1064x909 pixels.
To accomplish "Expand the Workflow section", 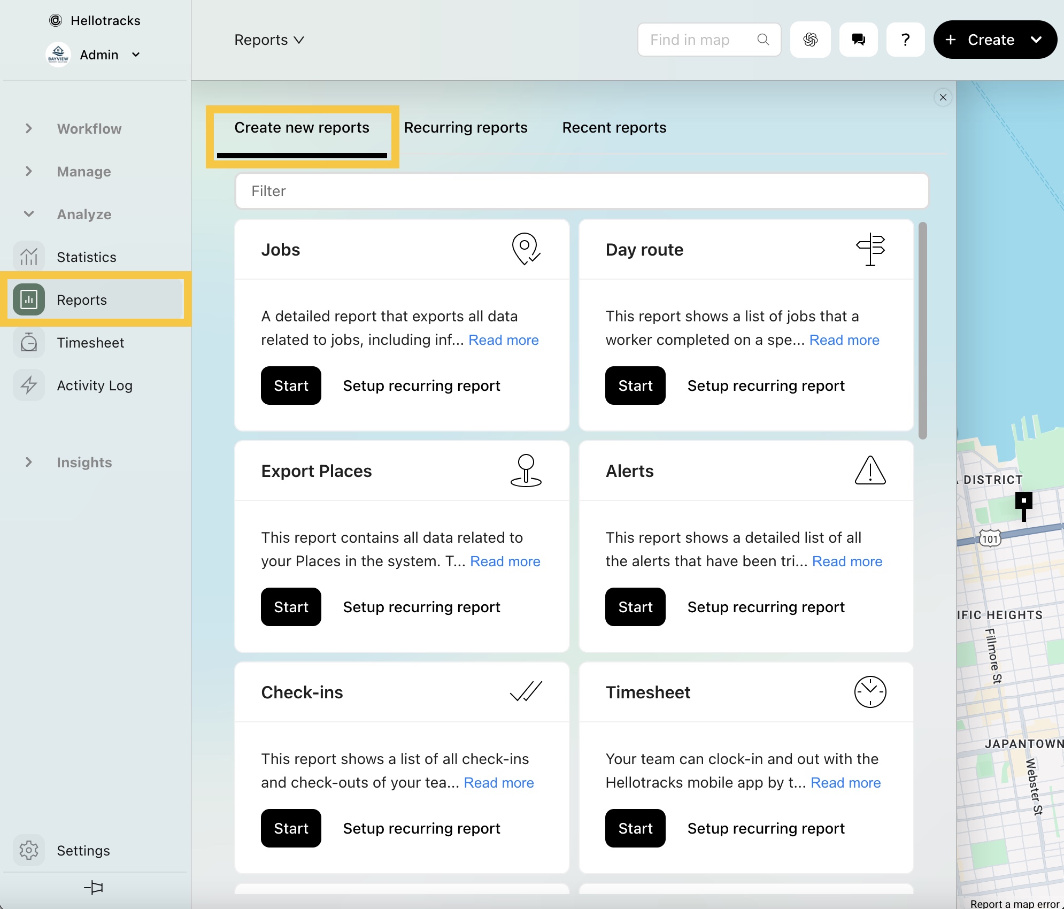I will (x=29, y=129).
